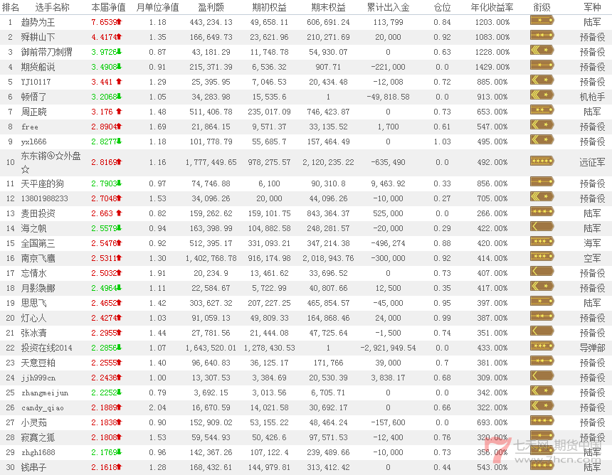Screen dimensions: 612x475
Task: Click rank badge icon for 小灵菇
Action: [542, 421]
